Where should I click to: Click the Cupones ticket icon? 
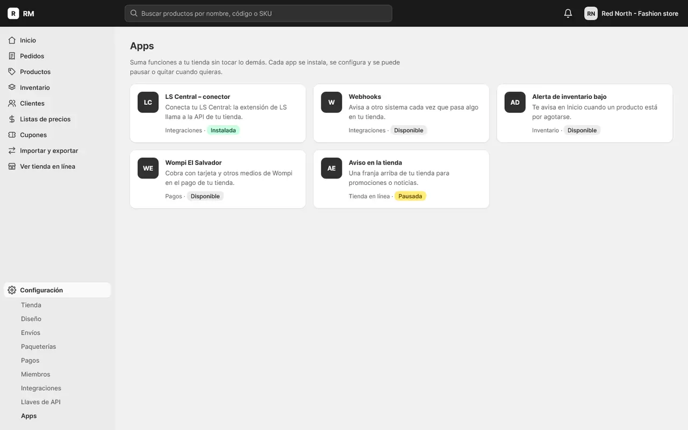point(12,135)
